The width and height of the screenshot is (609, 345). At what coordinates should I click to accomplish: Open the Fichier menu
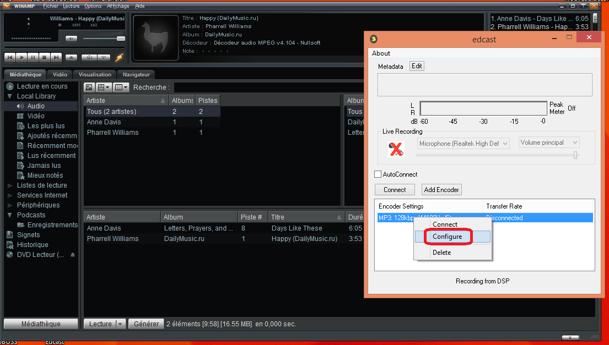point(51,6)
